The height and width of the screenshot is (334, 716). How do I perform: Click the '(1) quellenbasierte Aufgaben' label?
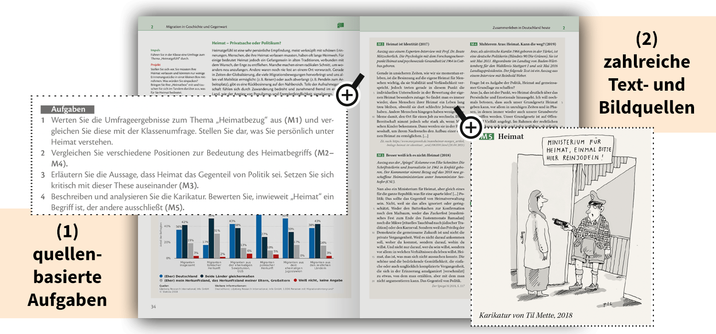[67, 265]
